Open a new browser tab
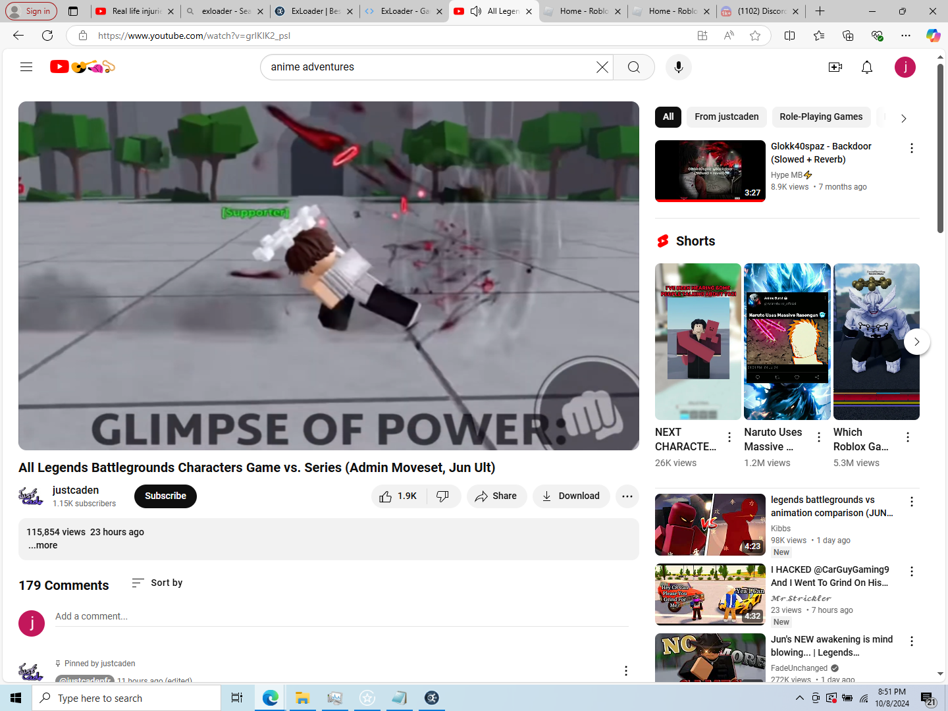 click(x=820, y=11)
